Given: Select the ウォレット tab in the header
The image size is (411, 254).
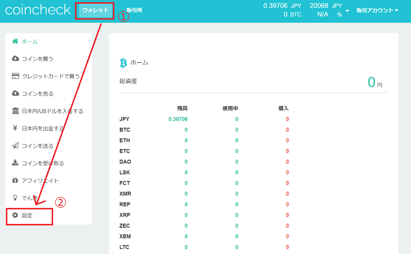Looking at the screenshot, I should coord(94,10).
